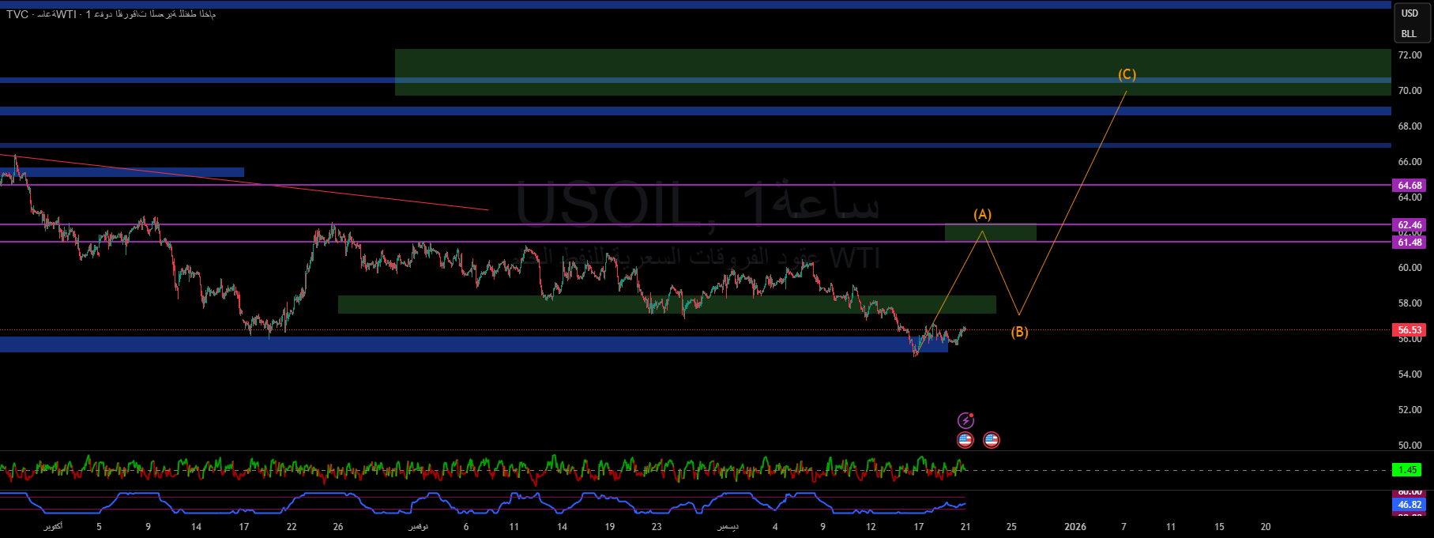
Task: Select the orange (C) wave label
Action: point(1127,74)
